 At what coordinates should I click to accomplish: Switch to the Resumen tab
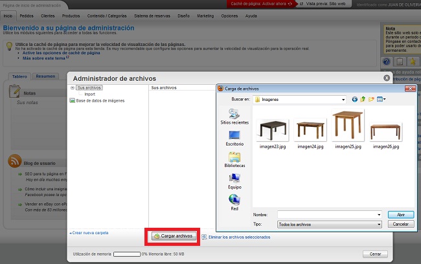(x=45, y=76)
